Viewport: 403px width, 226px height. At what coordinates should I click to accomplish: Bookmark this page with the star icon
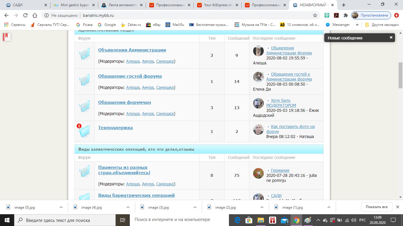(315, 15)
